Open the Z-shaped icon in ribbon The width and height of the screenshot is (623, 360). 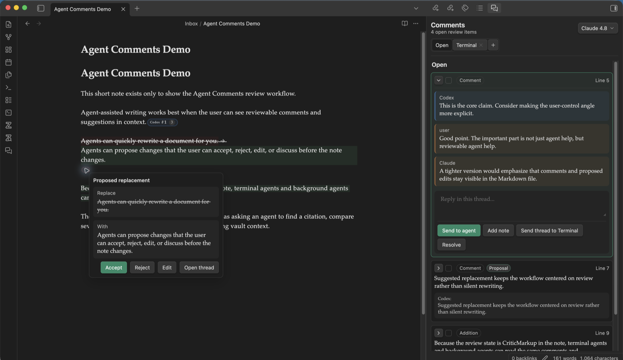(x=8, y=125)
